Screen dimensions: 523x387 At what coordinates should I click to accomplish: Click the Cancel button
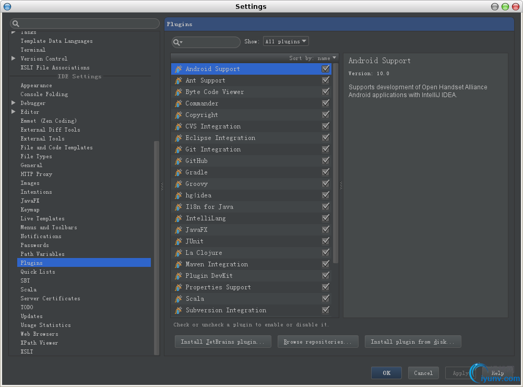point(423,373)
